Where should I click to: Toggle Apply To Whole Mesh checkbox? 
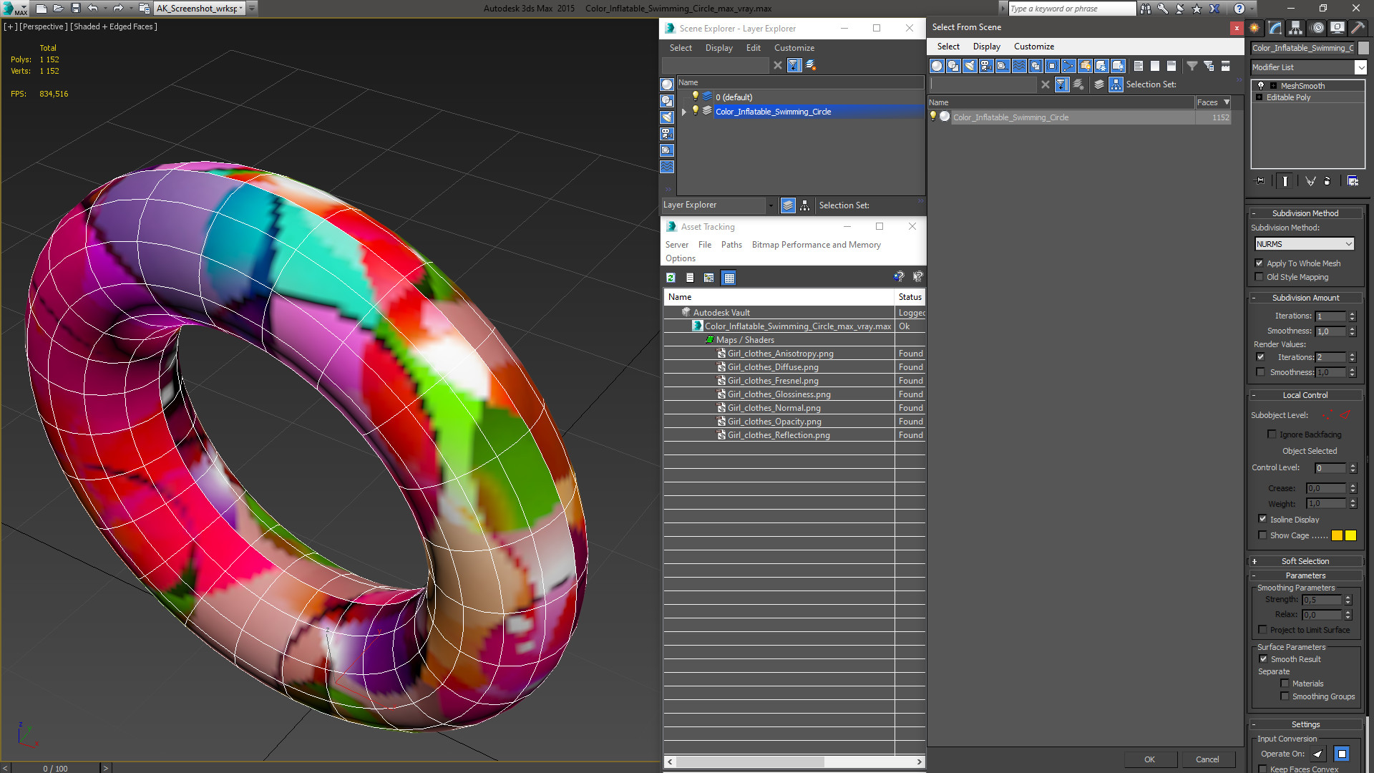coord(1259,263)
